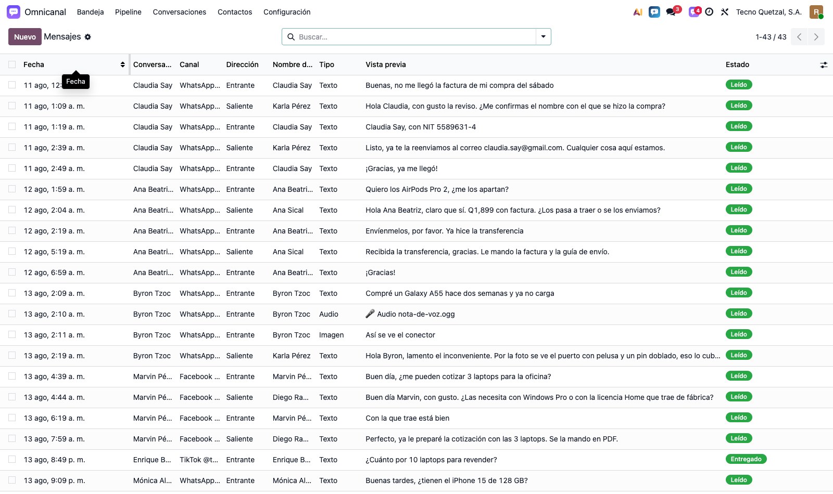Sort by the Estado column header
Viewport: 833px width, 494px height.
[738, 64]
